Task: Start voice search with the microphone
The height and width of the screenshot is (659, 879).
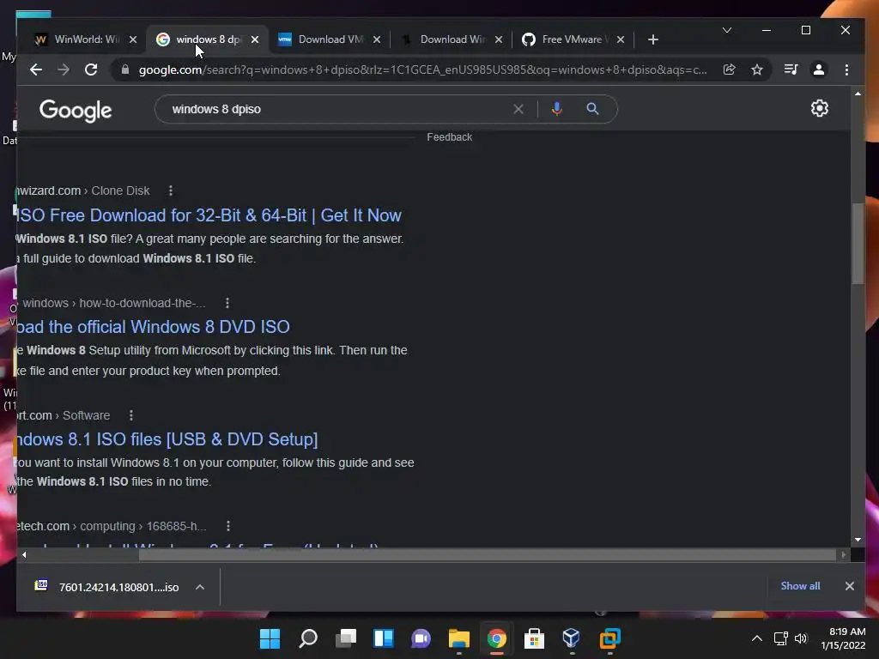Action: [x=556, y=109]
